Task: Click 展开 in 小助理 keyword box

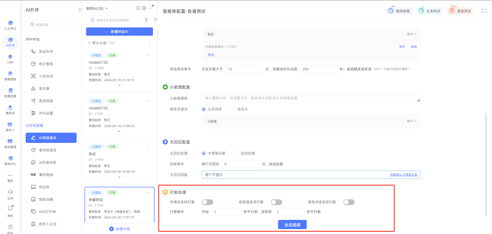Action: tap(412, 121)
